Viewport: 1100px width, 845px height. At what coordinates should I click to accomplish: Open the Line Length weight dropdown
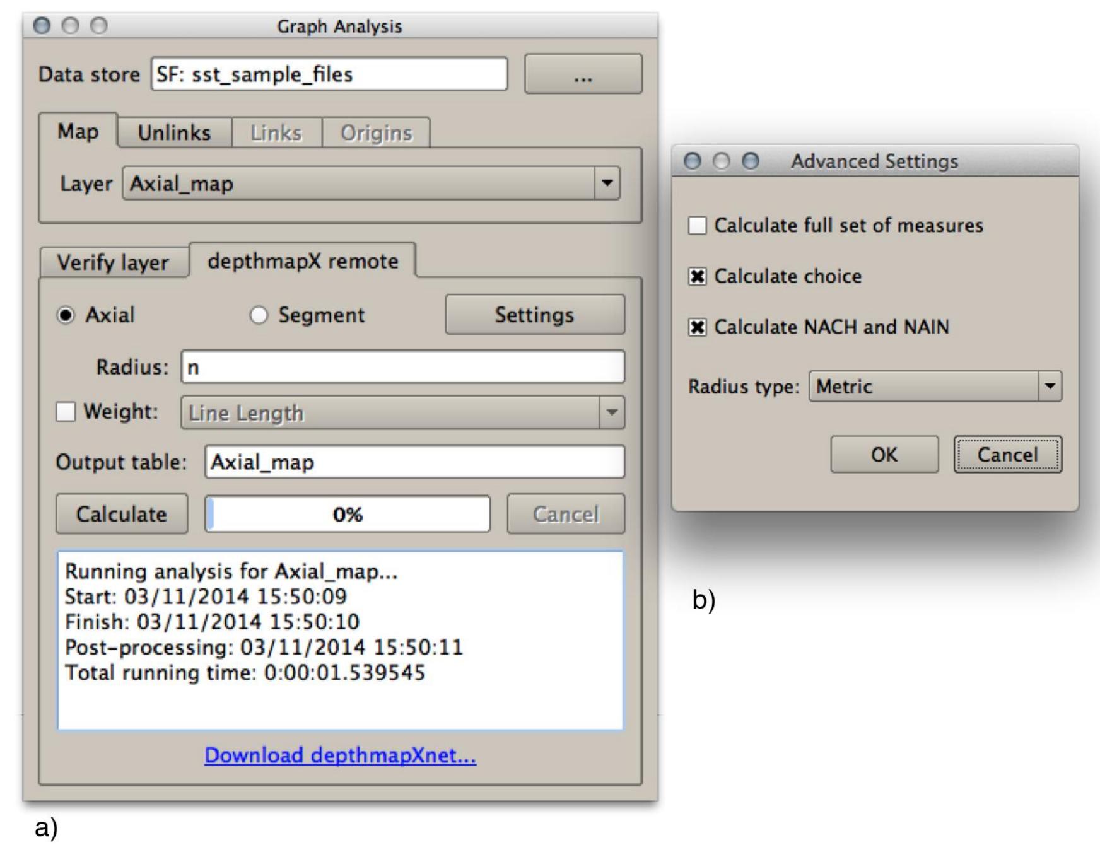(x=402, y=413)
